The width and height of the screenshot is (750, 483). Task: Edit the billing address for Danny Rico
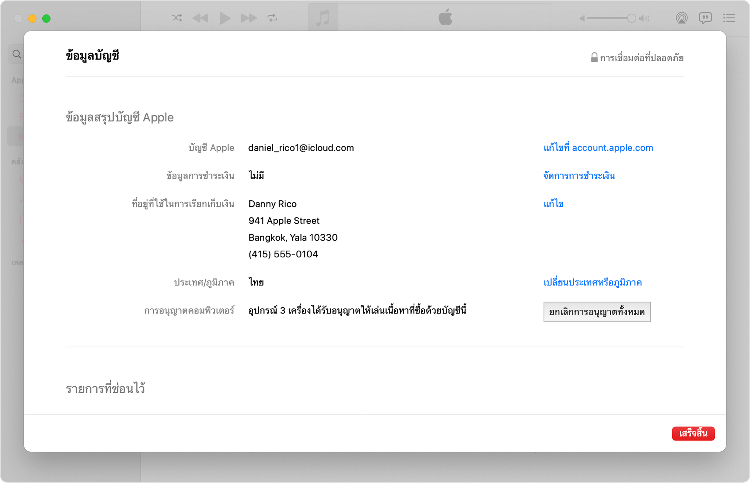[553, 204]
